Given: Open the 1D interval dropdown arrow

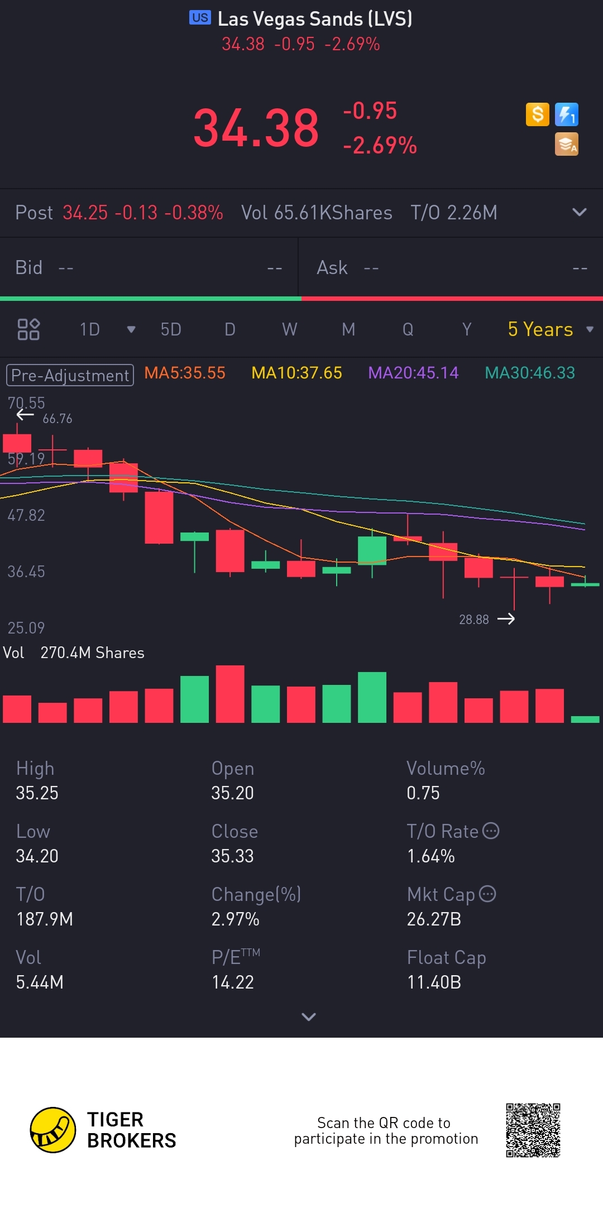Looking at the screenshot, I should coord(131,329).
